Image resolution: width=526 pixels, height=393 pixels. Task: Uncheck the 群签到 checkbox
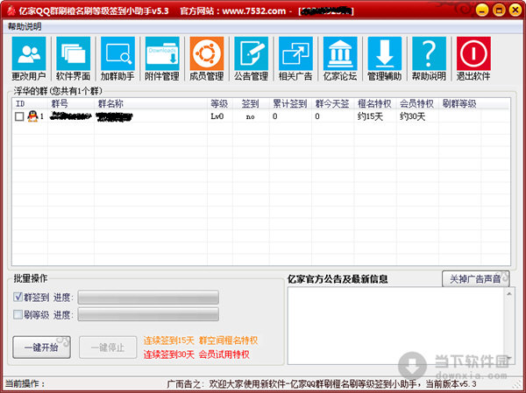click(x=18, y=297)
